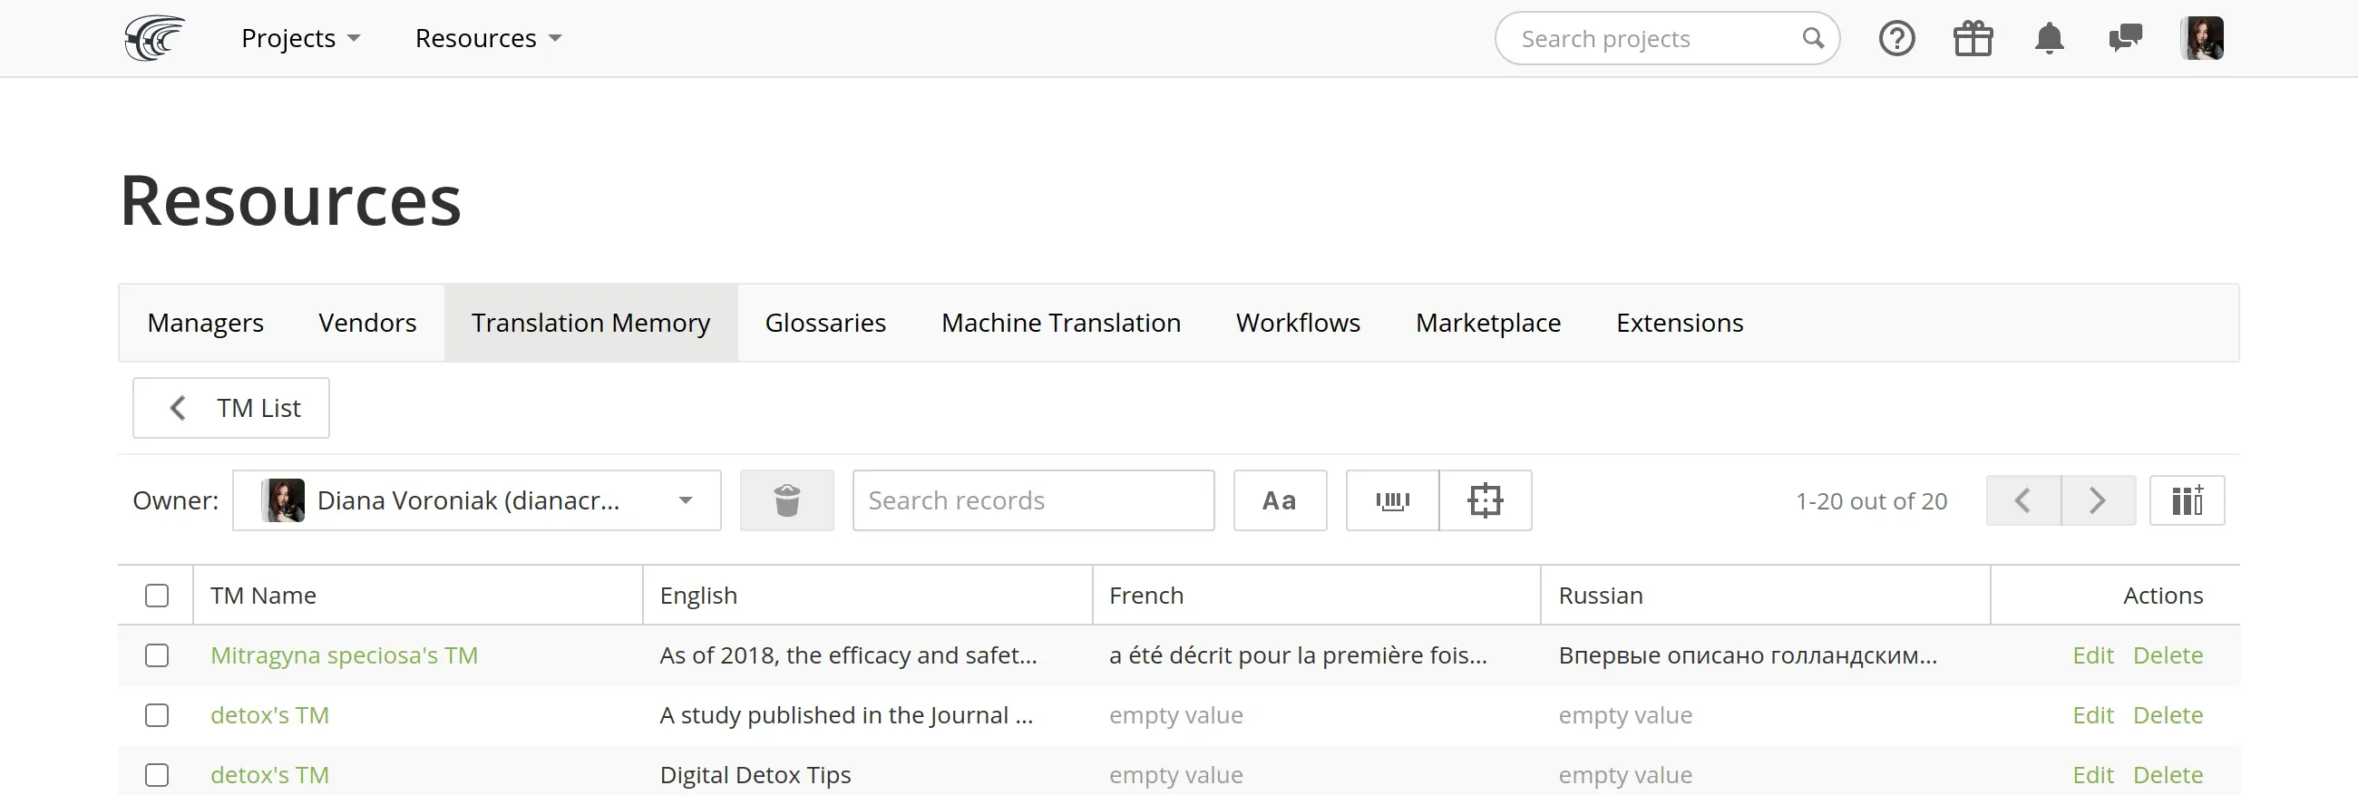
Task: Delete the Mitragyna speciosa's TM record
Action: (x=2168, y=655)
